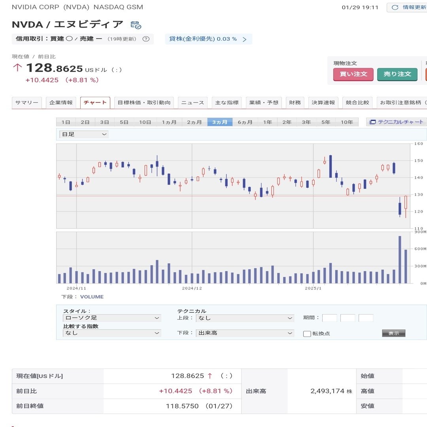Select the 2ヵ月 chart range
Screen dimensions: 427x427
pos(195,122)
